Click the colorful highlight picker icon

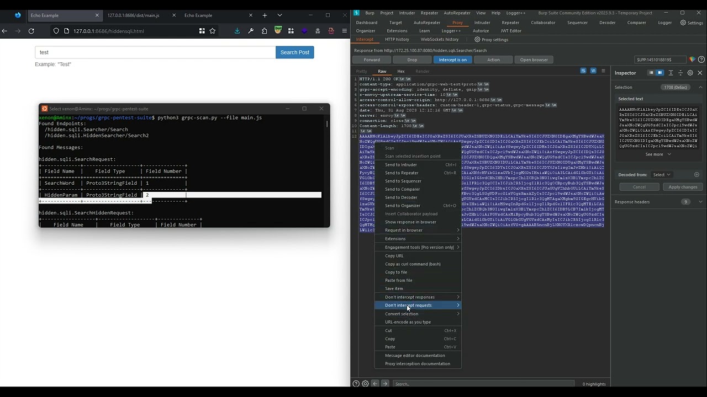tap(692, 60)
